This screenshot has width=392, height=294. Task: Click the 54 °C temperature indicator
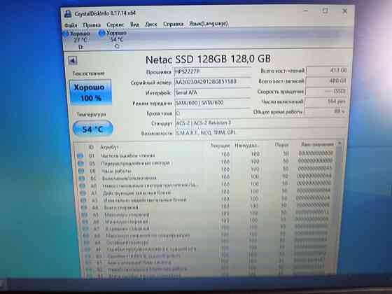tap(92, 129)
